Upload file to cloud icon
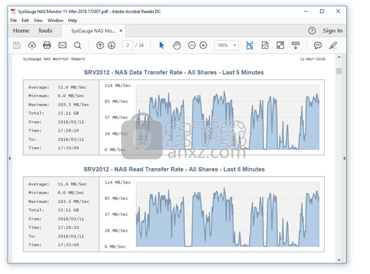The image size is (370, 274). click(32, 45)
